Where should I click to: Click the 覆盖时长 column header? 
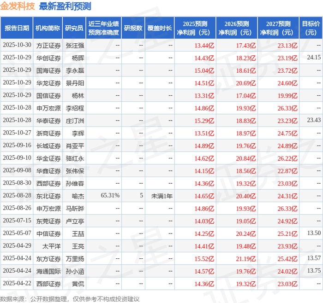point(160,28)
